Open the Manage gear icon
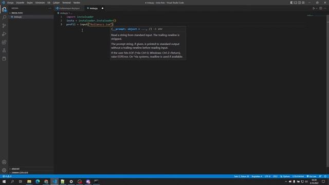The height and width of the screenshot is (185, 329). (x=4, y=170)
